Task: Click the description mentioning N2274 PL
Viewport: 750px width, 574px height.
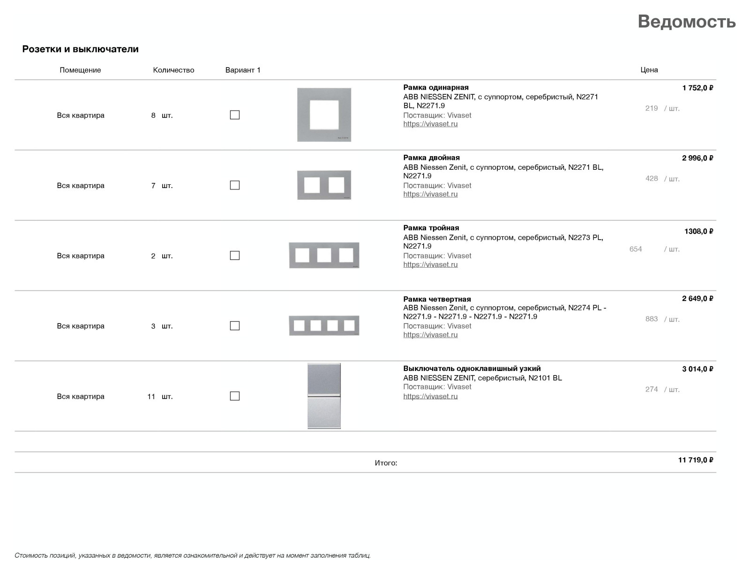Action: click(505, 312)
